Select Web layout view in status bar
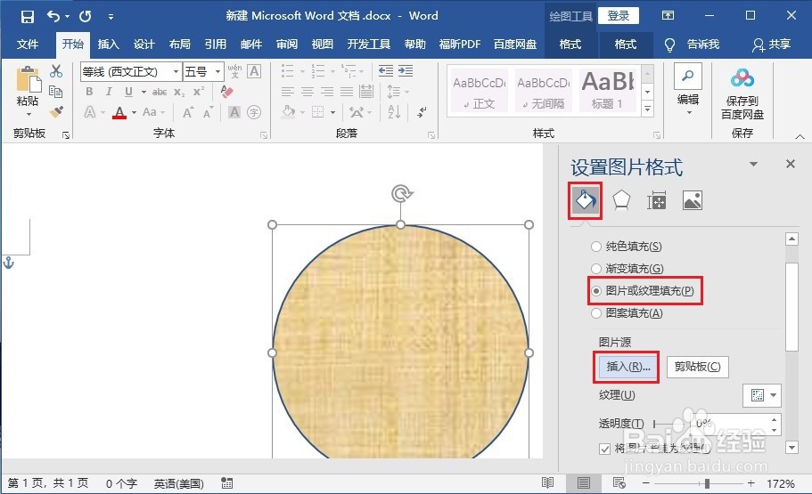The width and height of the screenshot is (812, 494). point(619,483)
